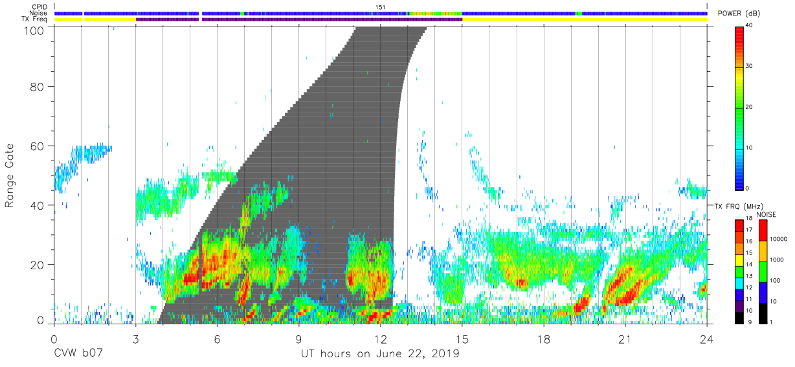Click the 21 tick on the UT hours axis

click(x=625, y=339)
